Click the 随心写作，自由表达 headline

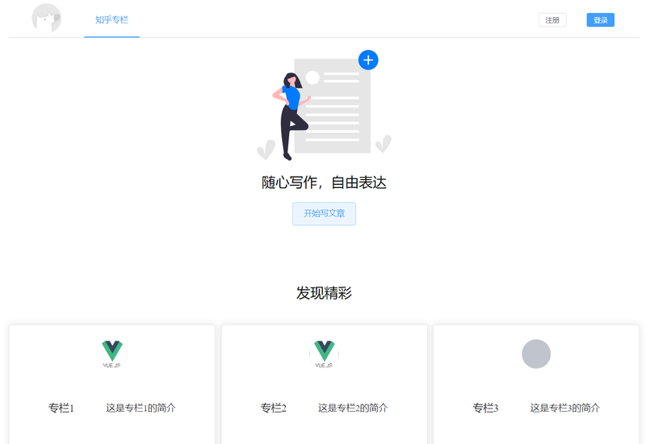coord(324,182)
